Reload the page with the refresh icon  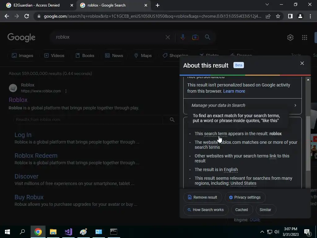pyautogui.click(x=27, y=16)
